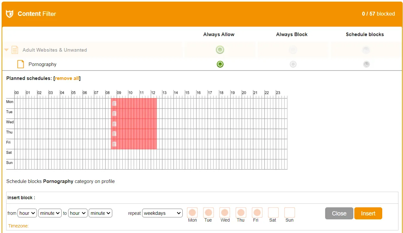403x233 pixels.
Task: Select Always Block for Adult Websites & Unwanted
Action: (x=293, y=50)
